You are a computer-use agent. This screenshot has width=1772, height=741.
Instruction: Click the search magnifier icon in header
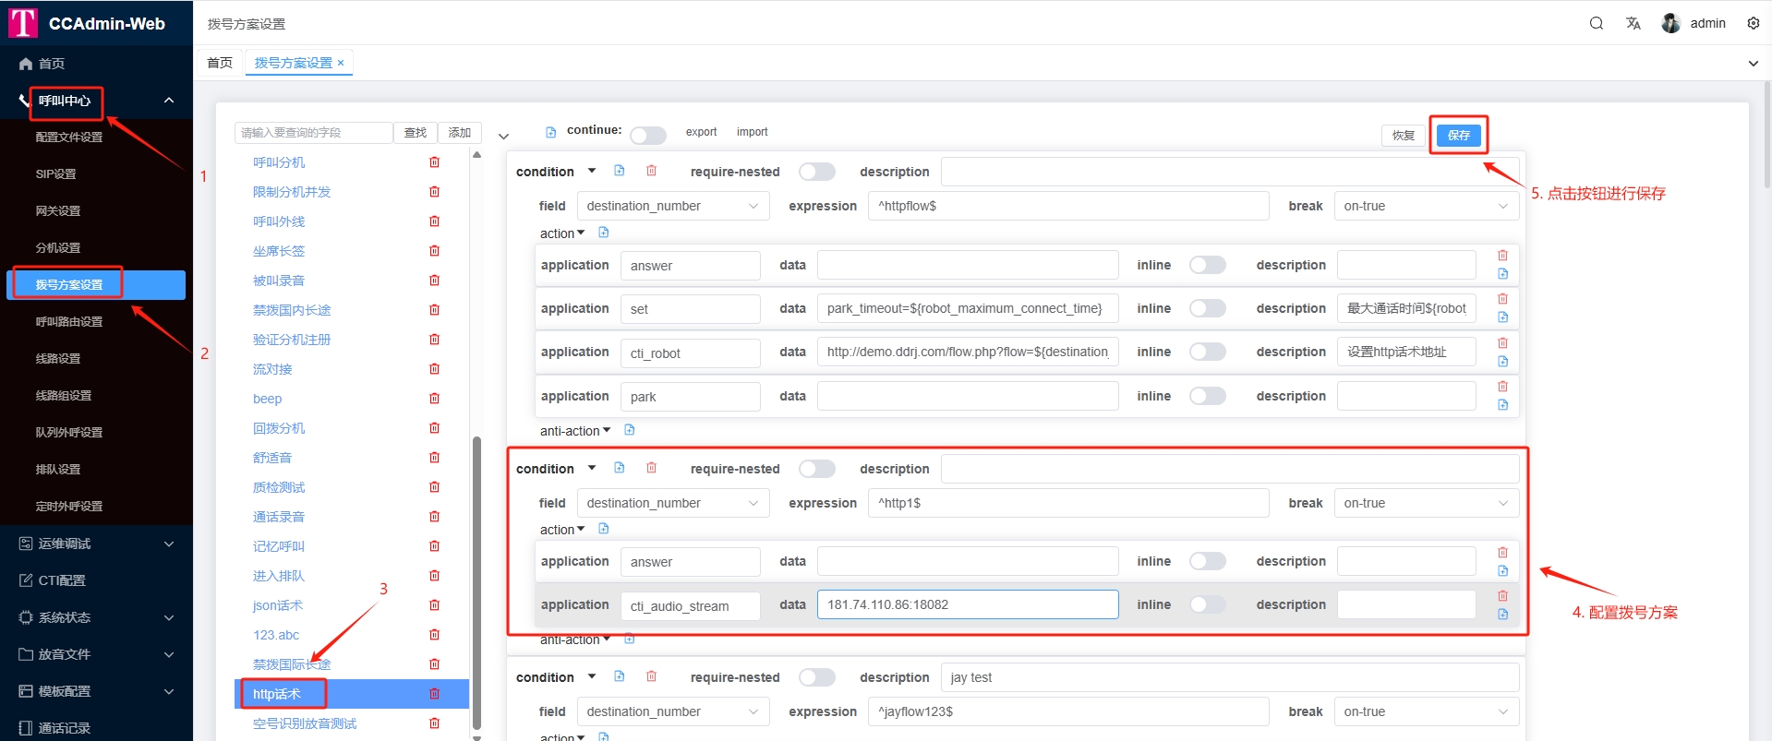[1596, 23]
